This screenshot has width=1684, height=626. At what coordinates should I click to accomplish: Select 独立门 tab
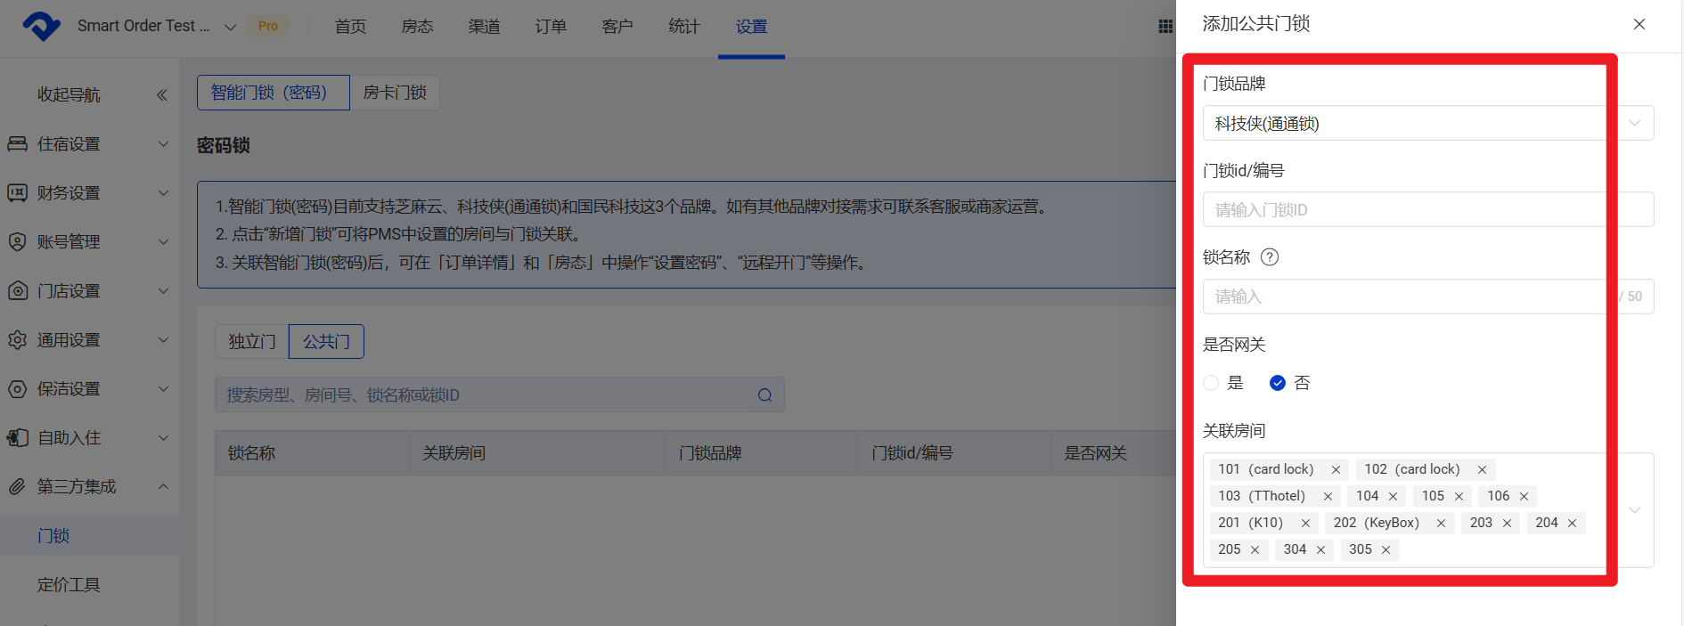click(252, 342)
